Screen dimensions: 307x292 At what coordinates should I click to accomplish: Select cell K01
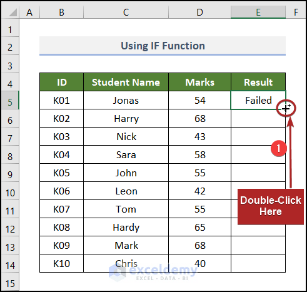pos(61,100)
